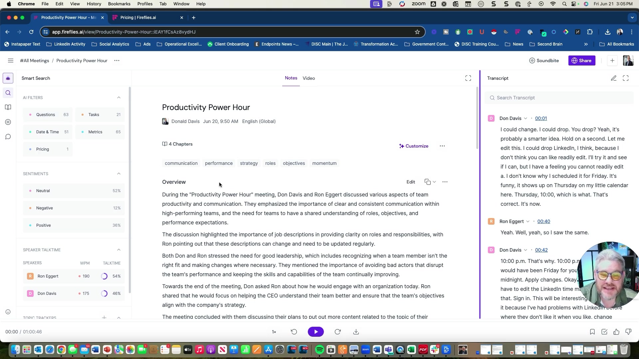The width and height of the screenshot is (639, 359).
Task: Toggle the Pricing AI filter
Action: 48,149
